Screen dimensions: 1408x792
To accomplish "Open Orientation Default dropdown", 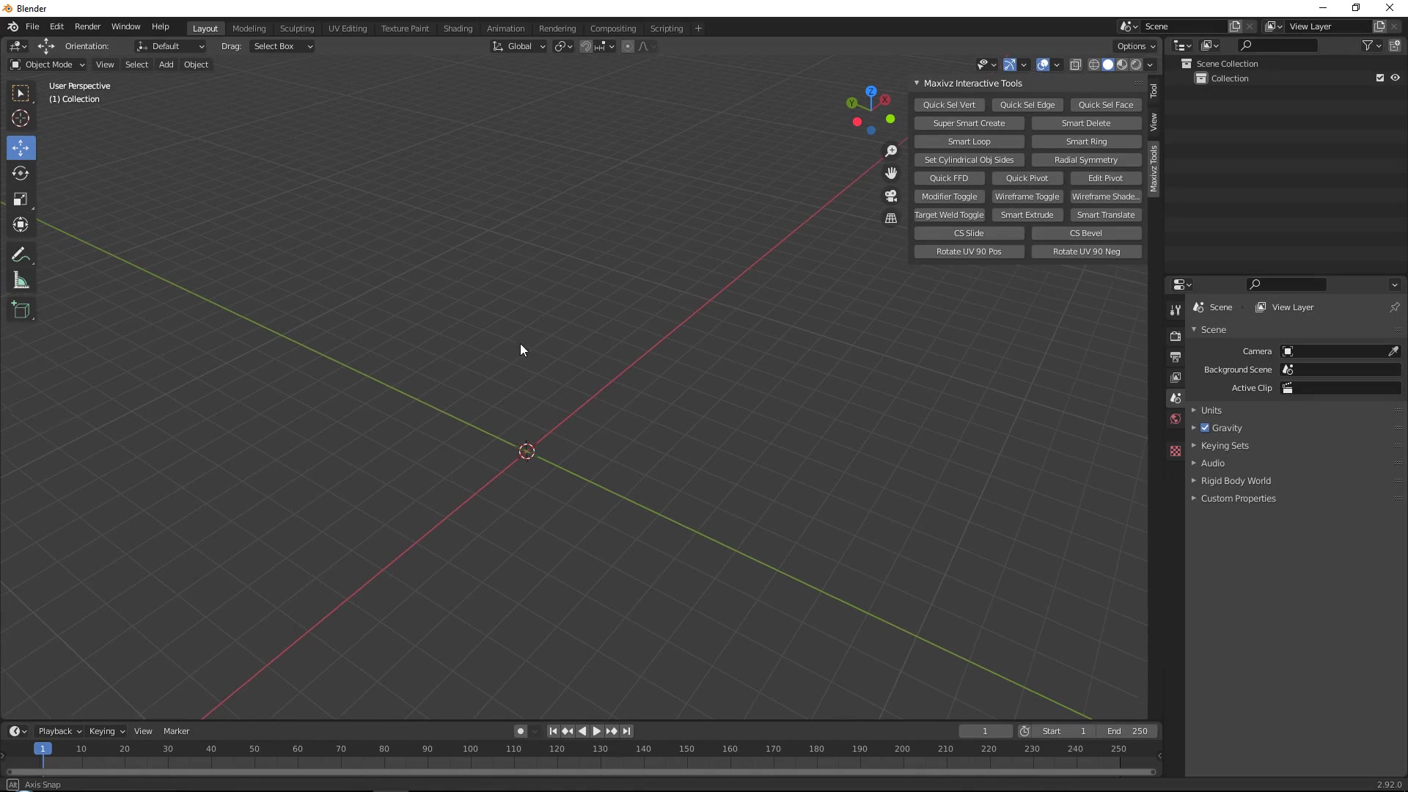I will 170,46.
